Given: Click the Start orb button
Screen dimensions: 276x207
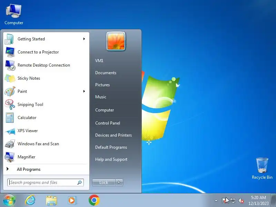Looking at the screenshot, I should pos(9,200).
